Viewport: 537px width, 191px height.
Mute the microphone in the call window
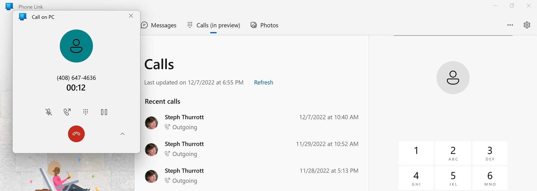pyautogui.click(x=49, y=112)
